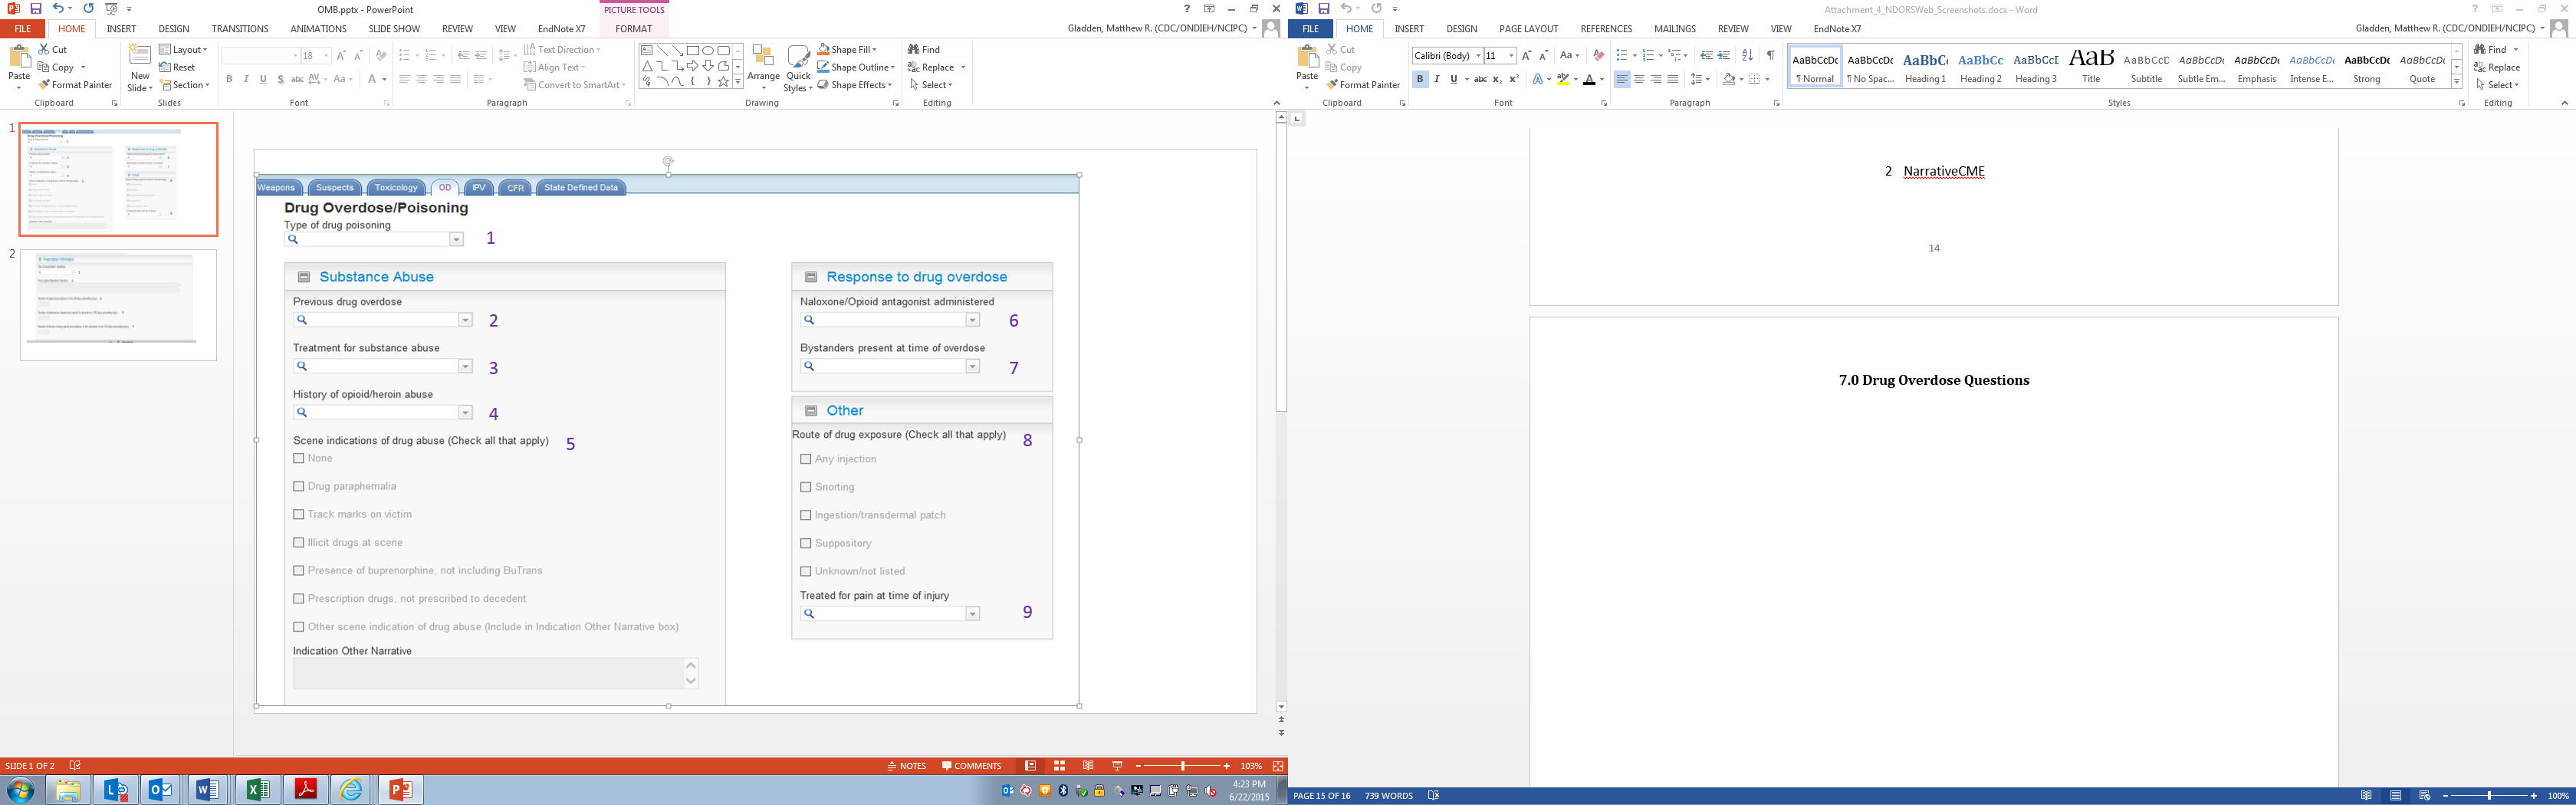Open the Previous drug overdose dropdown
Viewport: 2576px width, 805px height.
click(x=465, y=320)
